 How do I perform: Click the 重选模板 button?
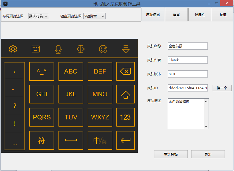pyautogui.click(x=171, y=154)
